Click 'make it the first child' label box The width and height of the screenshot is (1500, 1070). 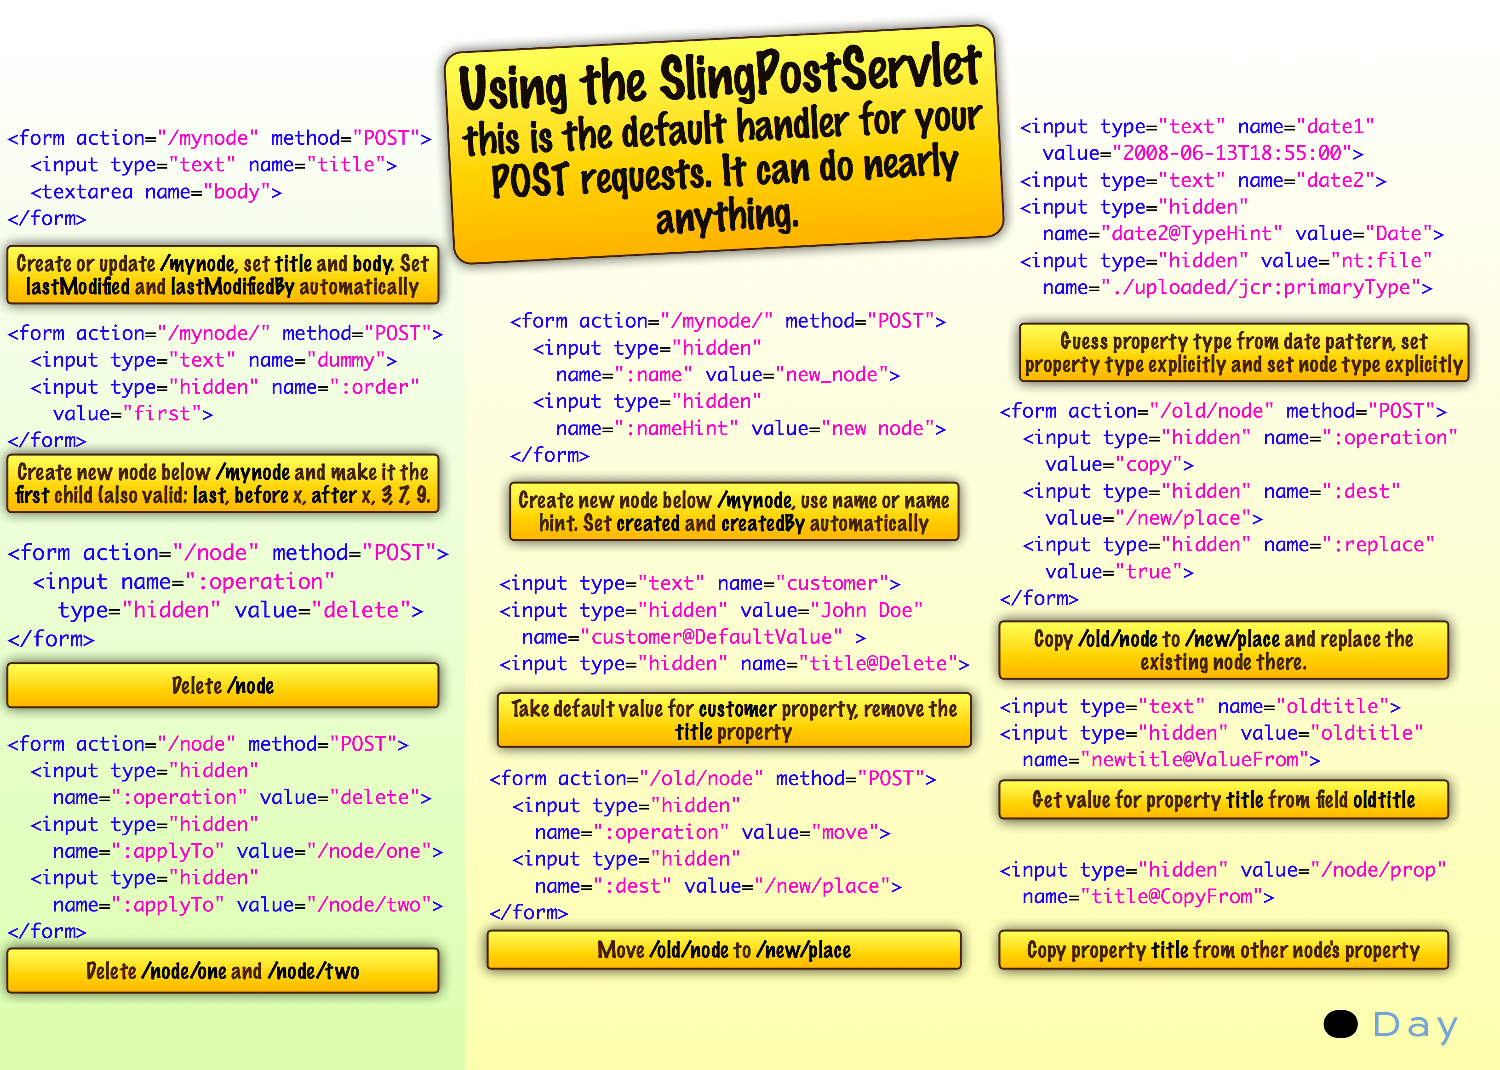tap(223, 483)
